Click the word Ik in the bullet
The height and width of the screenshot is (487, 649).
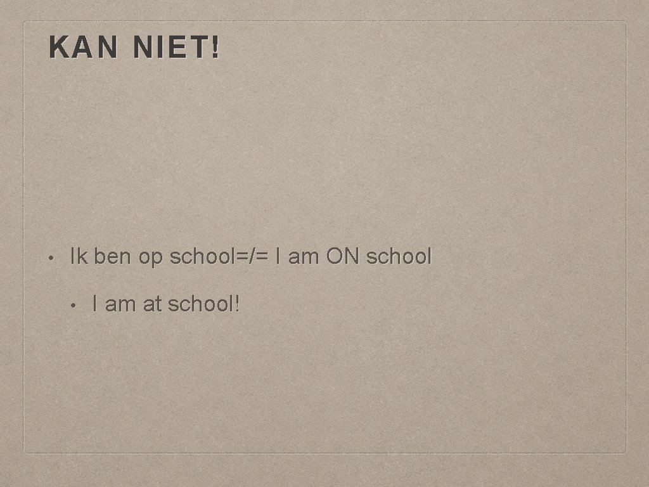[79, 256]
